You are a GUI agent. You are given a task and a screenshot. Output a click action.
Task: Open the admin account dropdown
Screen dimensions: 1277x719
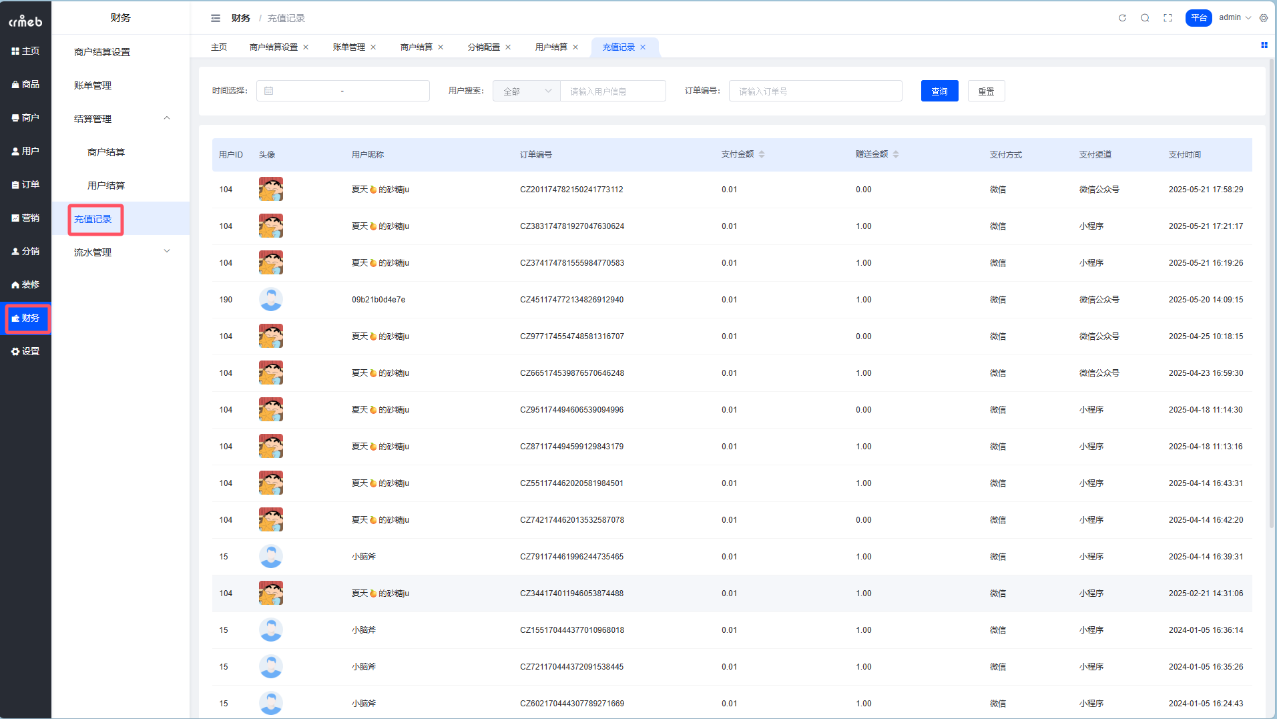[x=1234, y=18]
